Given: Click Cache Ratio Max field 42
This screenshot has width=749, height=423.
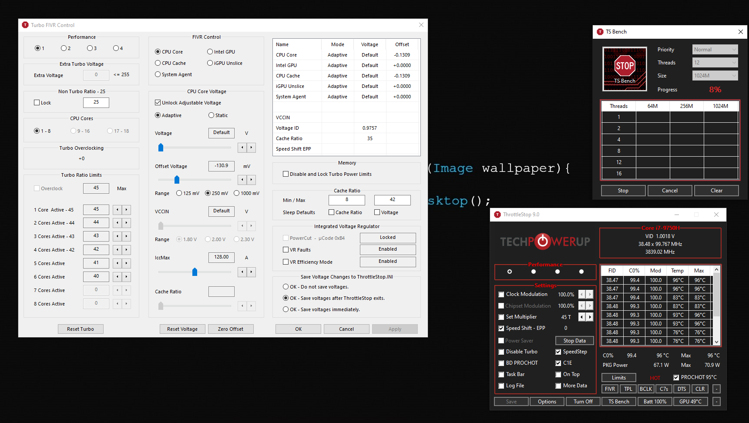Looking at the screenshot, I should click(x=393, y=200).
